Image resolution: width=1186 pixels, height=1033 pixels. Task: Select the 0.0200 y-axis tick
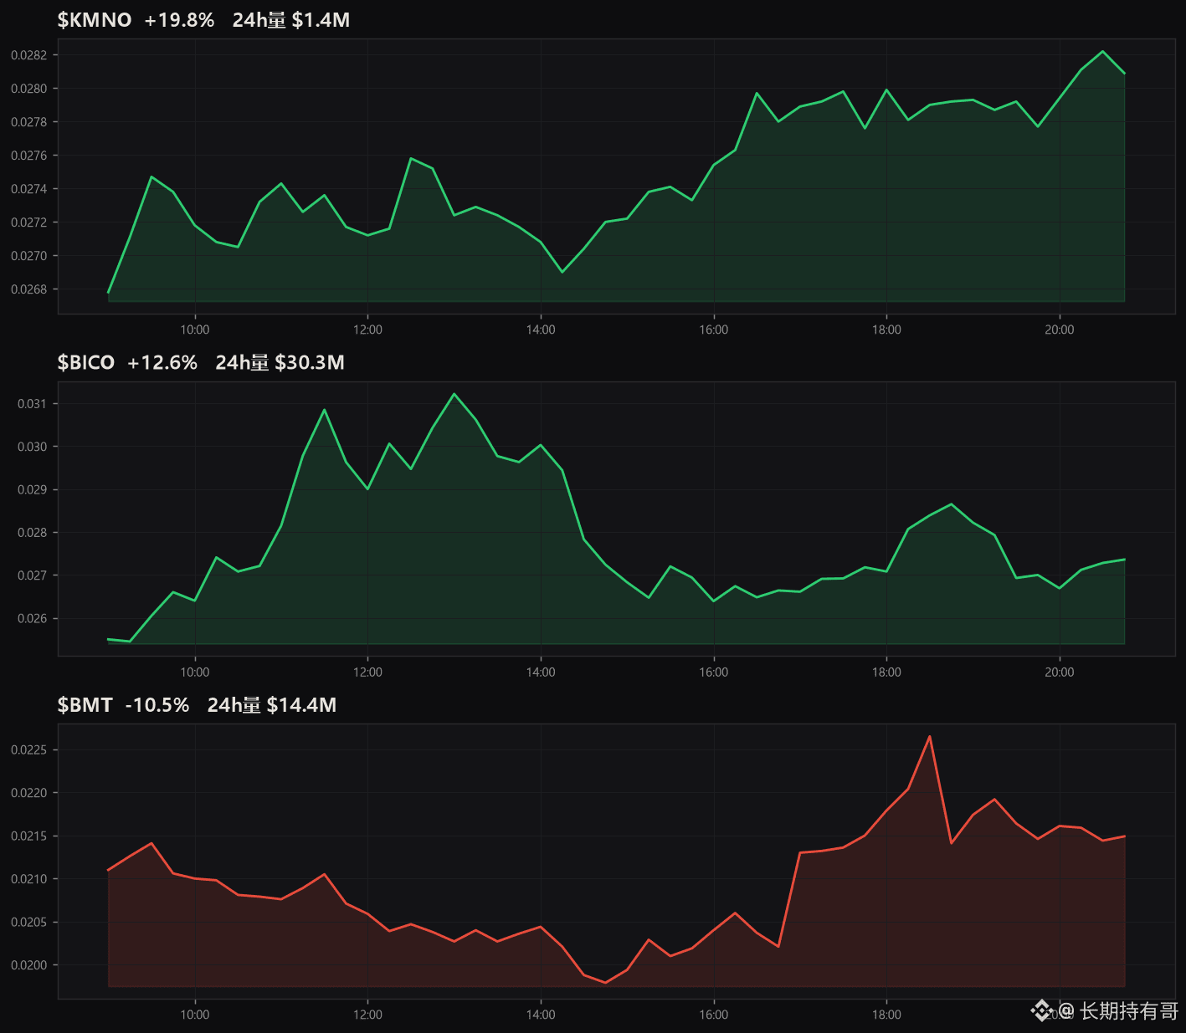[x=29, y=965]
